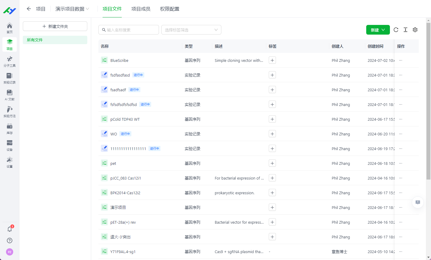The width and height of the screenshot is (431, 260).
Task: Switch to the 权限配置 tab
Action: tap(169, 9)
